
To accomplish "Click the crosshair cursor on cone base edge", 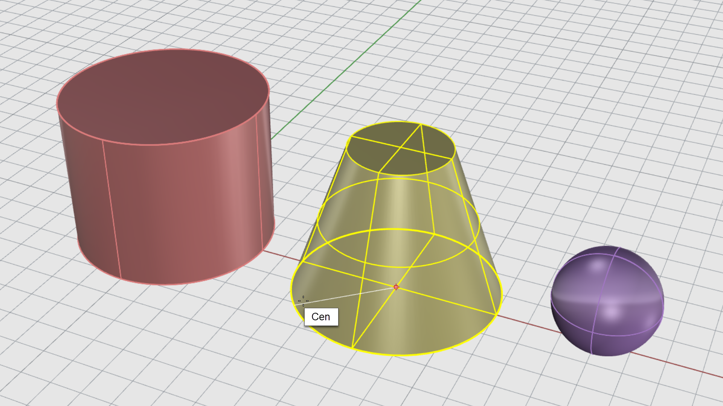I will [303, 301].
